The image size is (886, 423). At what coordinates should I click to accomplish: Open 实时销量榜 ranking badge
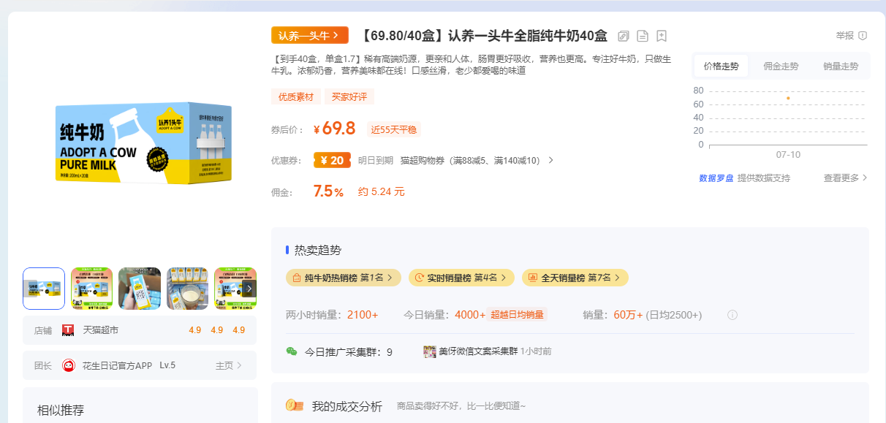(x=461, y=278)
